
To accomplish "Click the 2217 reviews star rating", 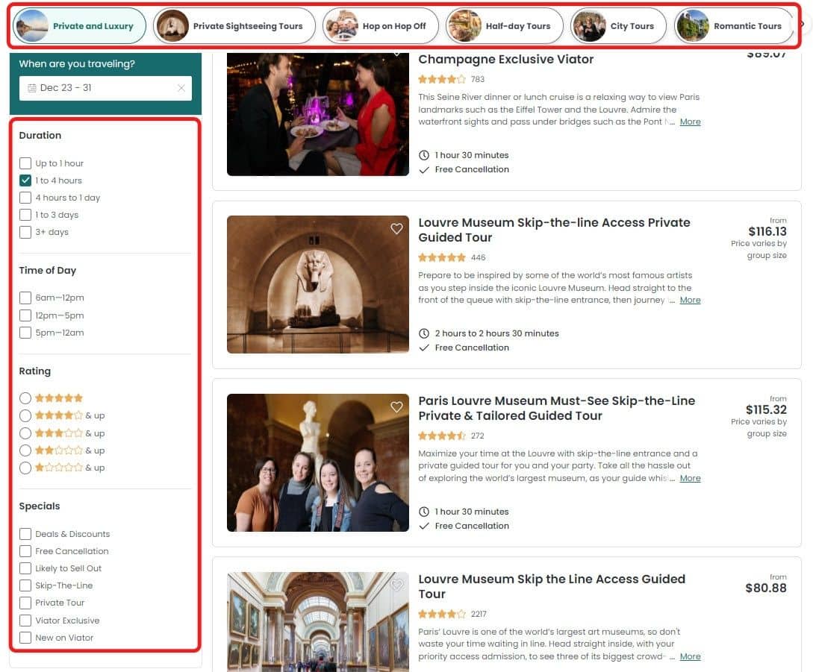I will [442, 614].
